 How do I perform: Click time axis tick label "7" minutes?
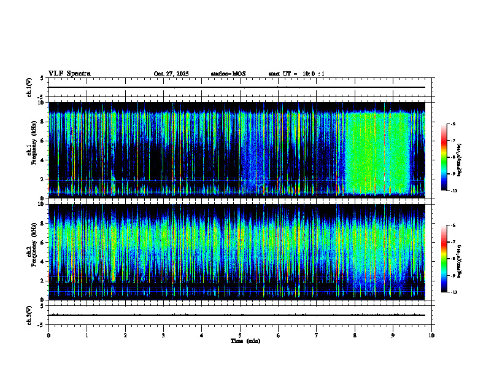click(317, 335)
